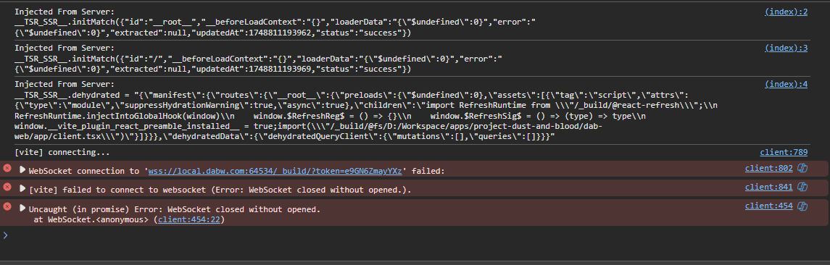Click the red error icon on the Uncaught error row
Image resolution: width=830 pixels, height=265 pixels.
(x=7, y=206)
